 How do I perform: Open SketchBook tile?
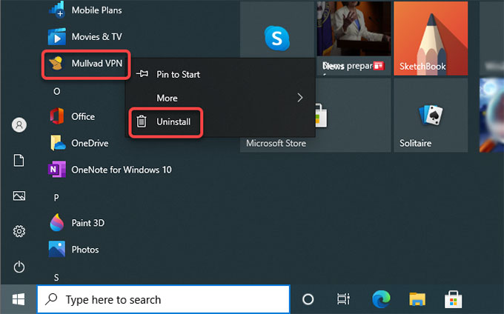click(x=431, y=39)
